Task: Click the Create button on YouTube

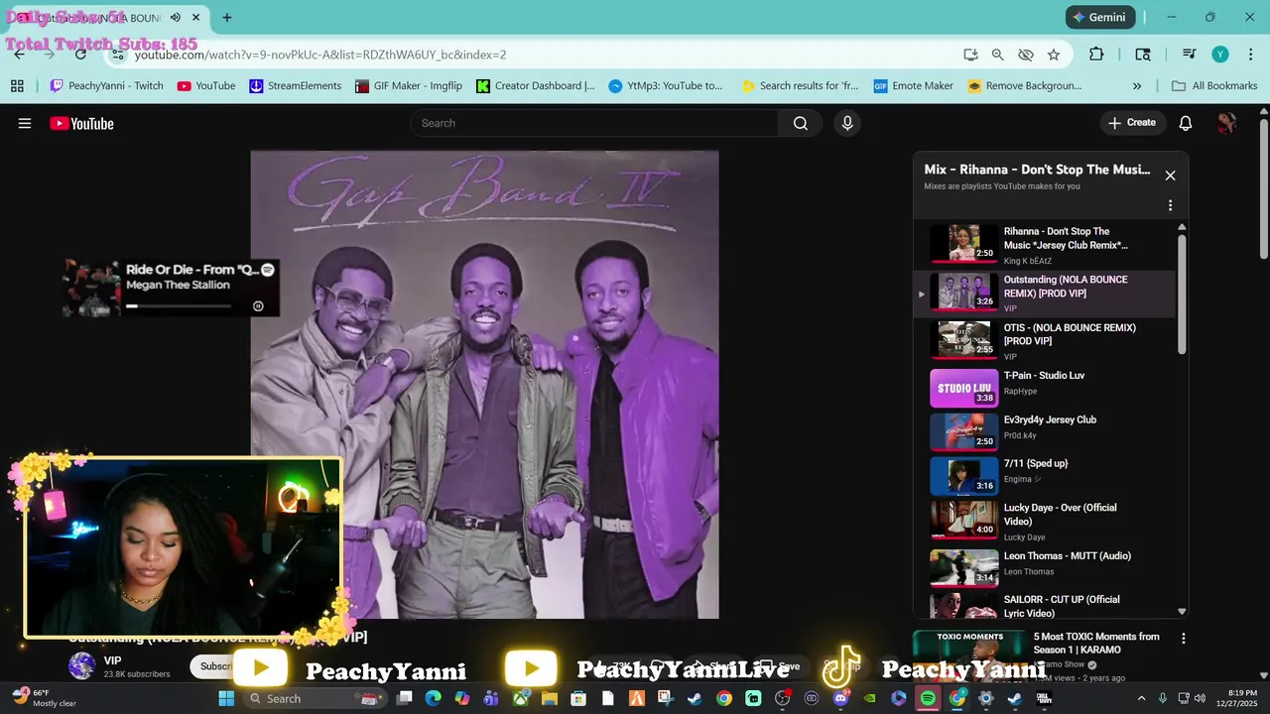Action: click(1132, 123)
